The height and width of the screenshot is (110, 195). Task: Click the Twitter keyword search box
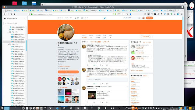coord(132,18)
